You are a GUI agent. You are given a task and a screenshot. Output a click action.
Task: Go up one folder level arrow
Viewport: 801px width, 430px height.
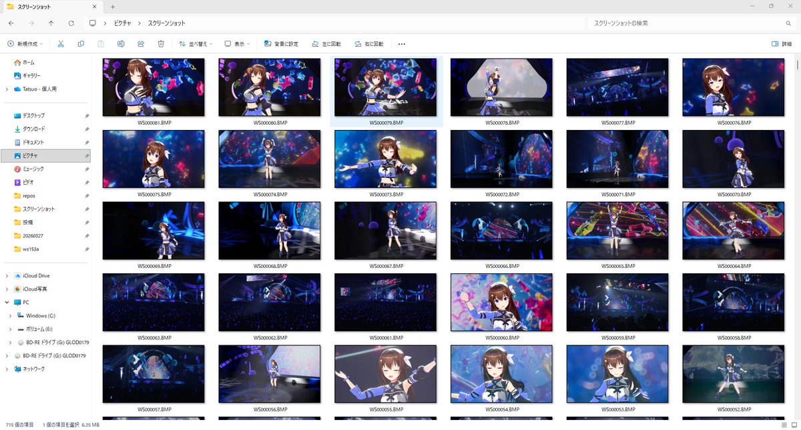click(51, 23)
